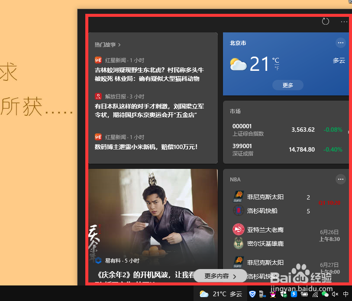Launch QQ from the system tray

[273, 294]
